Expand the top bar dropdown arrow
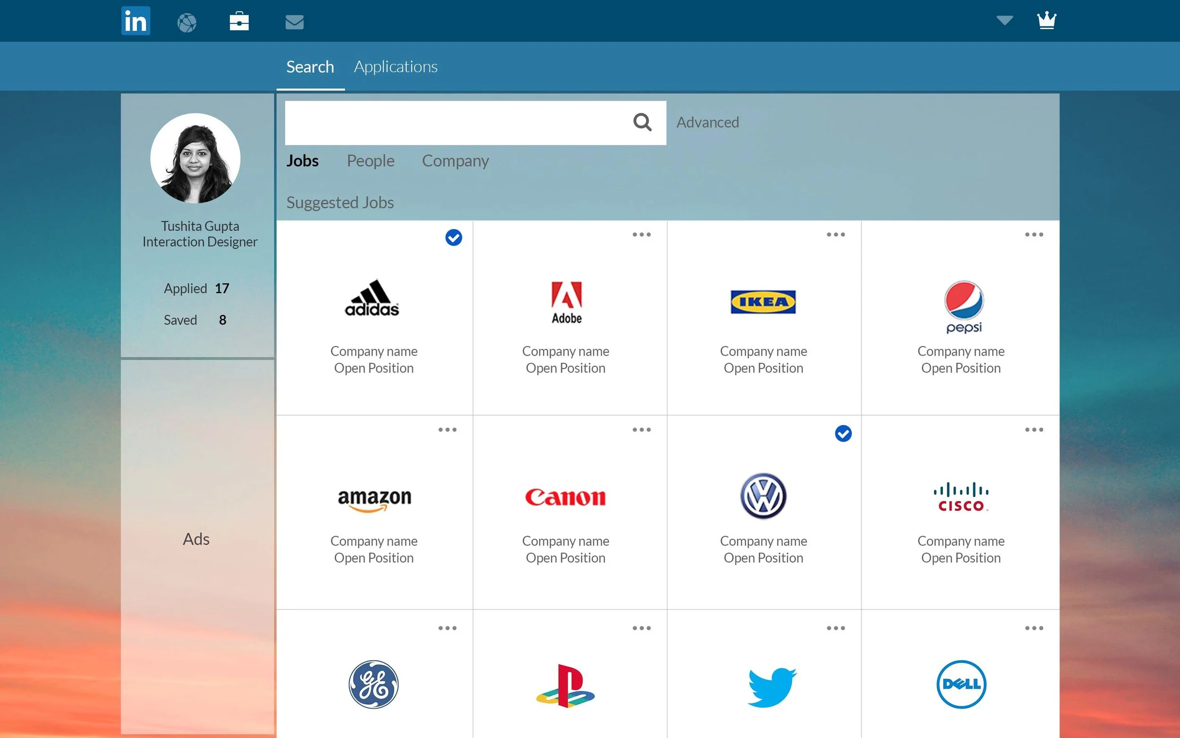 (1004, 20)
